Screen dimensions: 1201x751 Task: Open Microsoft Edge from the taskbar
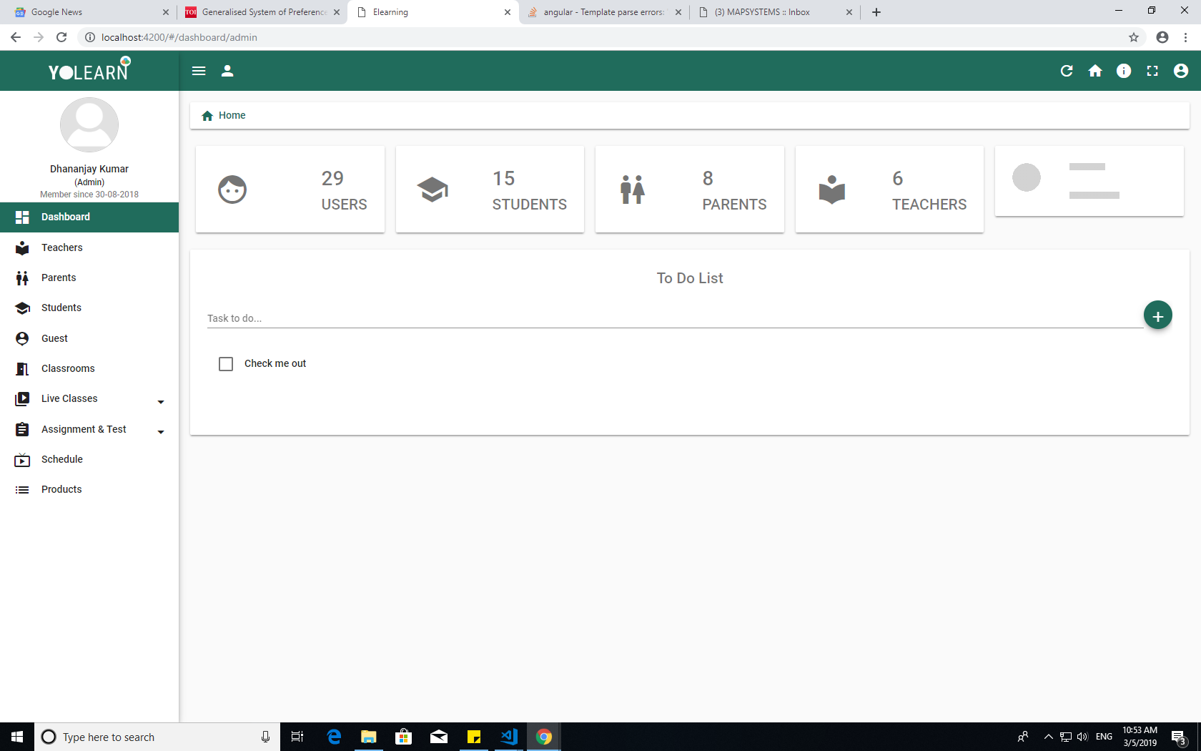pos(334,737)
